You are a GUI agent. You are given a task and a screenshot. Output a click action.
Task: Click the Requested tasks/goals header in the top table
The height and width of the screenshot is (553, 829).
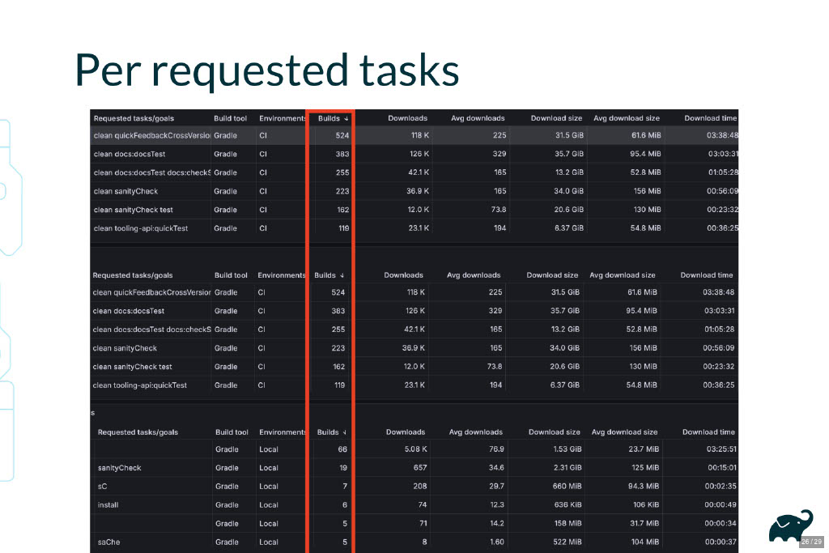click(134, 118)
